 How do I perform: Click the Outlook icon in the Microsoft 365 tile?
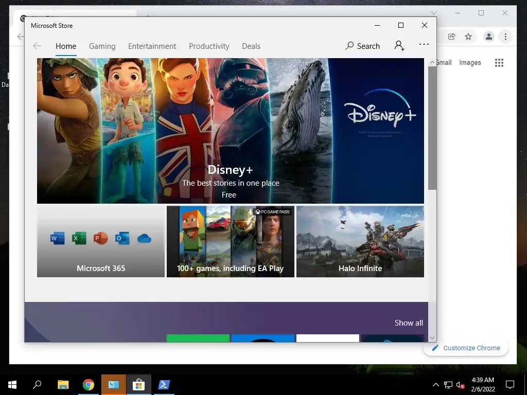pos(122,239)
